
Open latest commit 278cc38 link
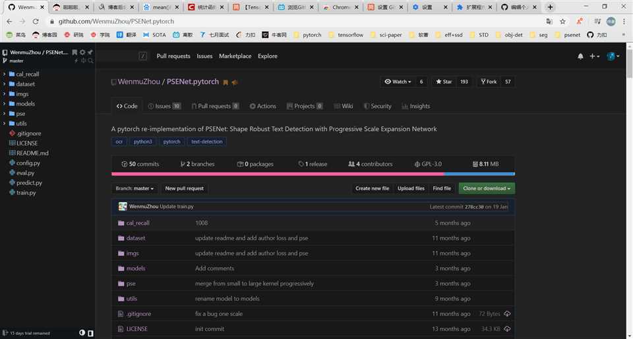tap(474, 207)
